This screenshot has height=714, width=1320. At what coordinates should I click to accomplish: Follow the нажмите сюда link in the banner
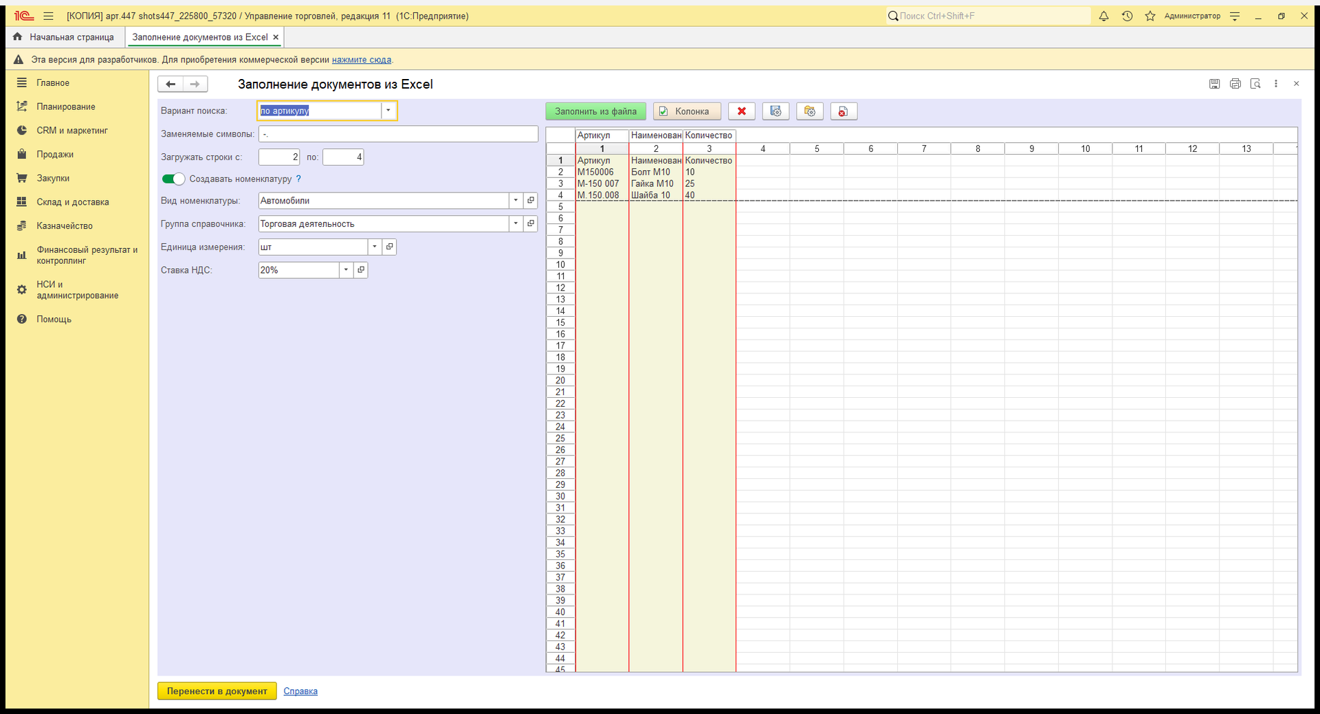[x=362, y=60]
